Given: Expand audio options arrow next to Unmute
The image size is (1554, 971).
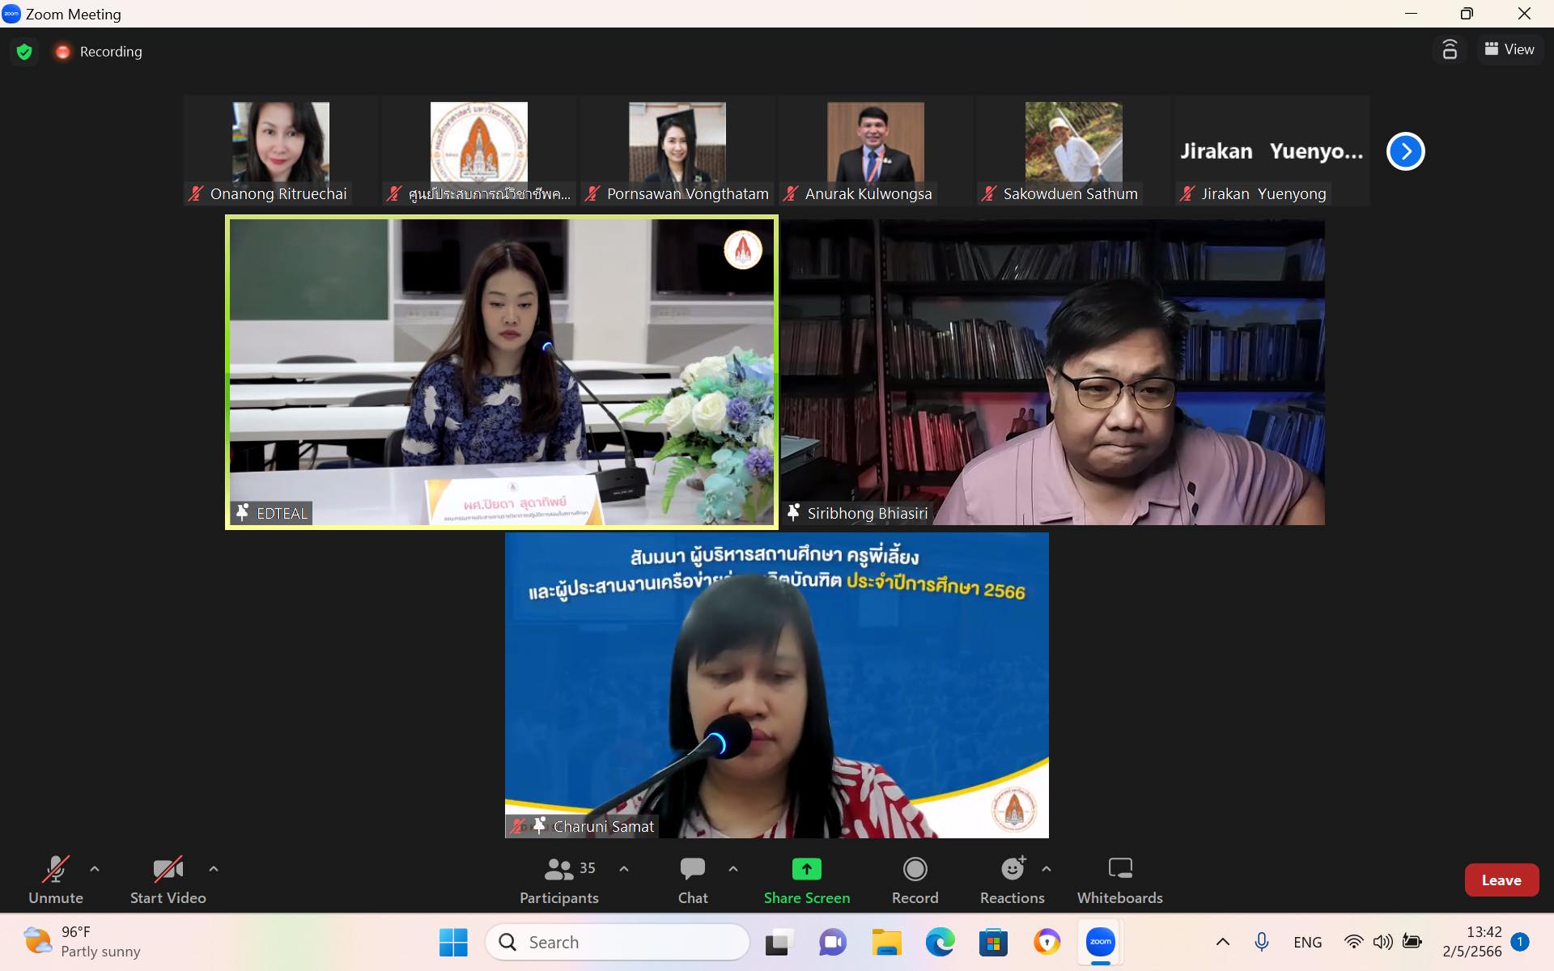Looking at the screenshot, I should tap(95, 869).
